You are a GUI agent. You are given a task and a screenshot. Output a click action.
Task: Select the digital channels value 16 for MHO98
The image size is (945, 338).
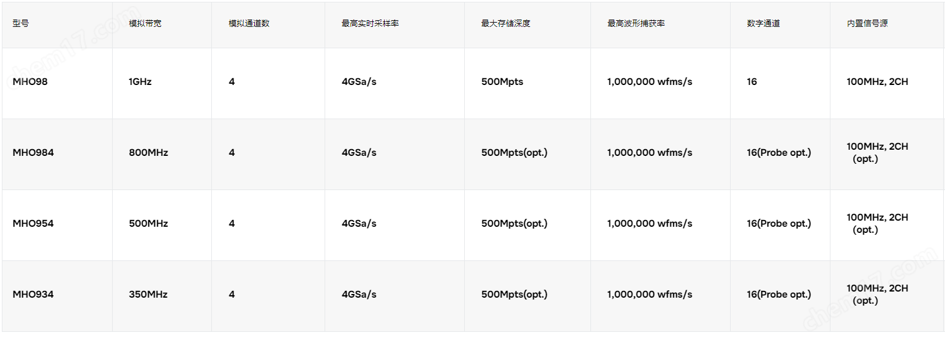751,82
